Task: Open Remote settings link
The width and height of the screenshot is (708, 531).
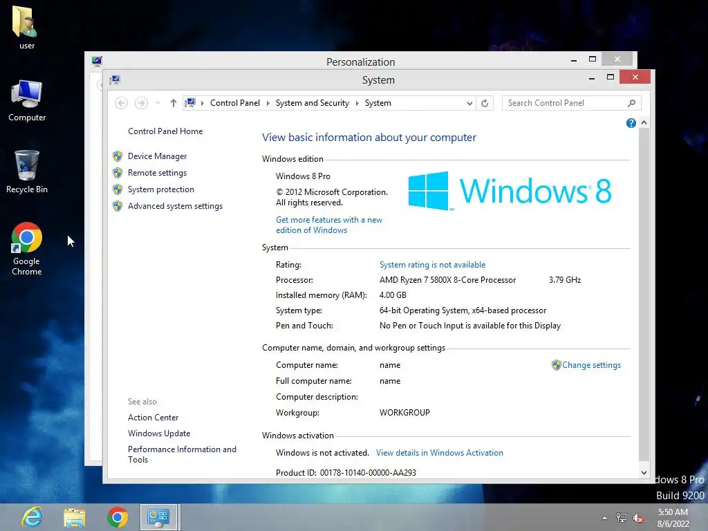Action: (x=157, y=173)
